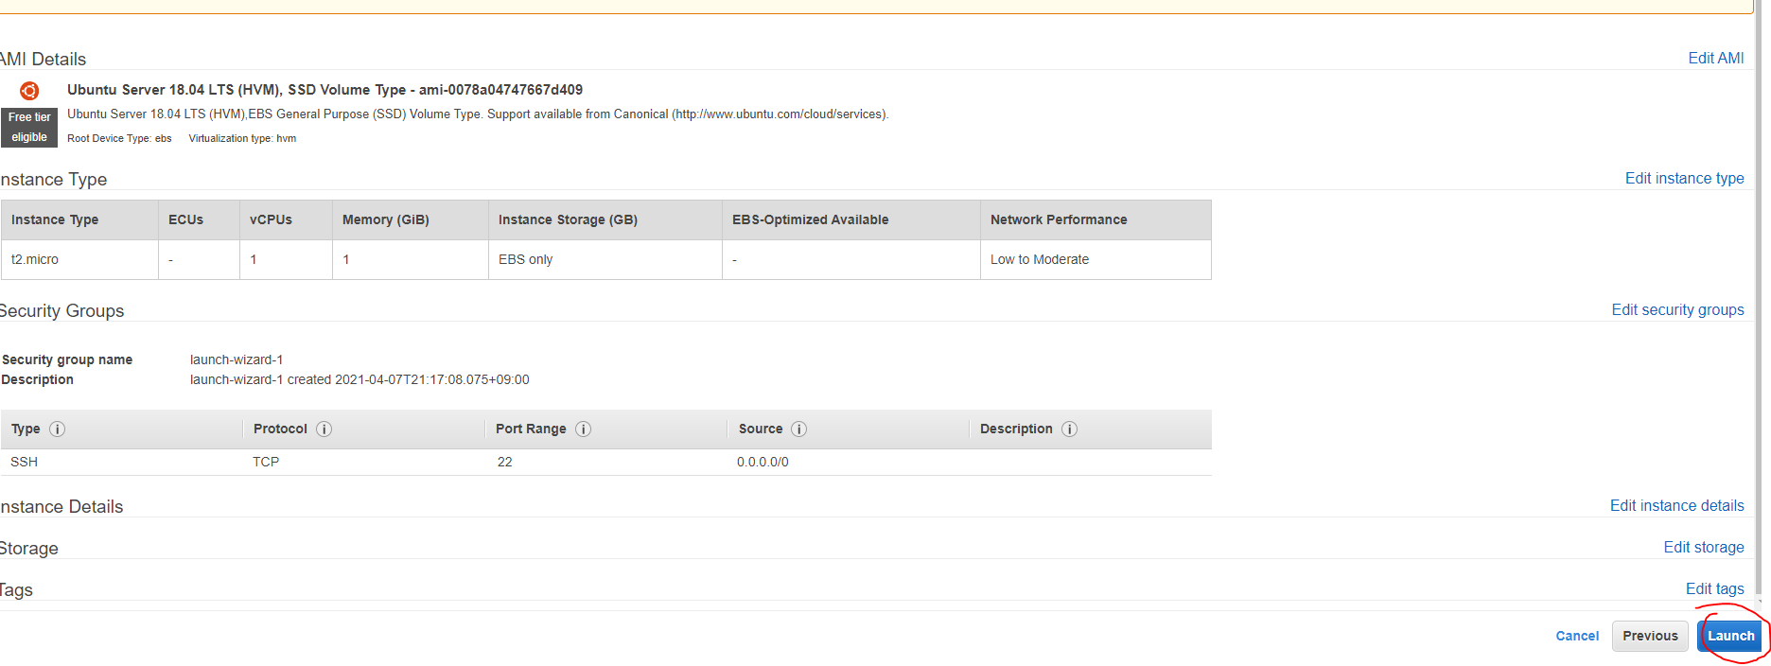Click the launch-wizard-1 created description text
Screen dimensions: 1771x666
point(359,379)
